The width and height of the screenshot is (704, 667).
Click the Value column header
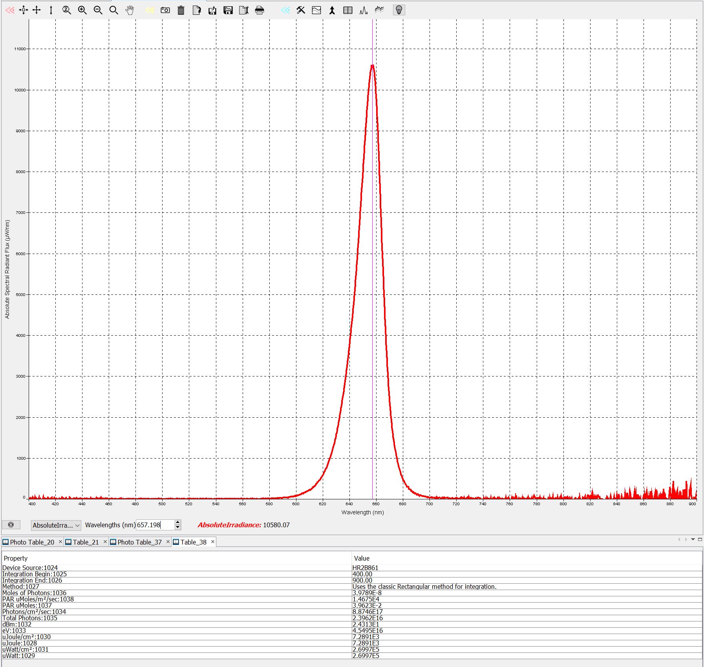tap(527, 558)
